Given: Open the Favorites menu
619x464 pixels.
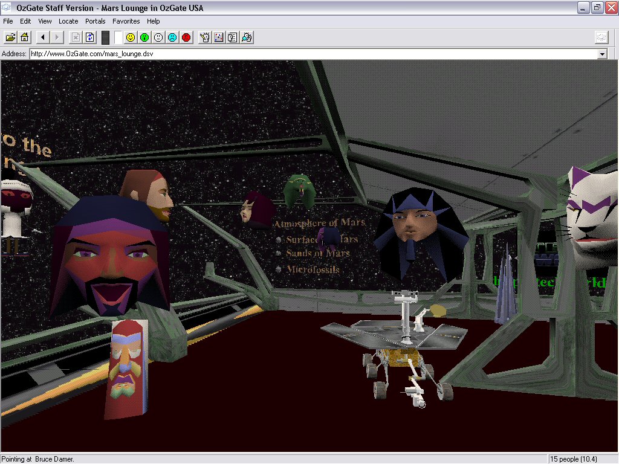Looking at the screenshot, I should tap(126, 21).
